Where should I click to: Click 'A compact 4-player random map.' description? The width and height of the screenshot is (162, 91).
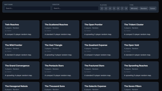pyautogui.click(x=98, y=55)
